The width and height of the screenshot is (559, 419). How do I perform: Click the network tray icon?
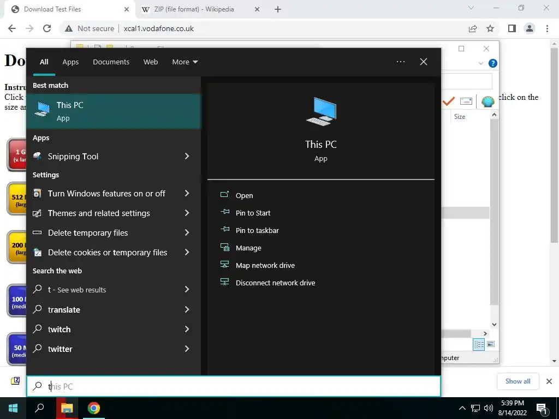tap(475, 408)
